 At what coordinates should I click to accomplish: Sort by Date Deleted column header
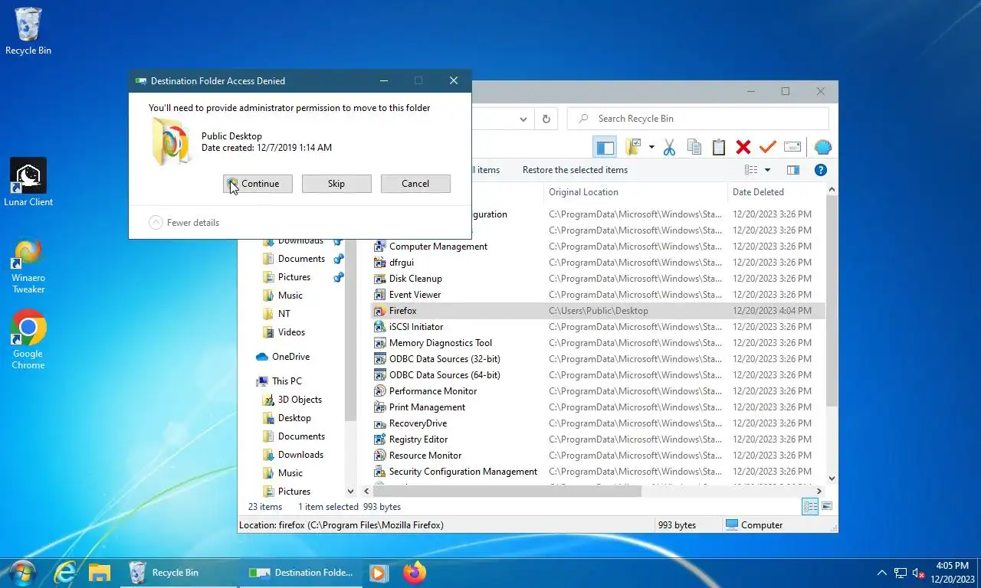pyautogui.click(x=776, y=192)
